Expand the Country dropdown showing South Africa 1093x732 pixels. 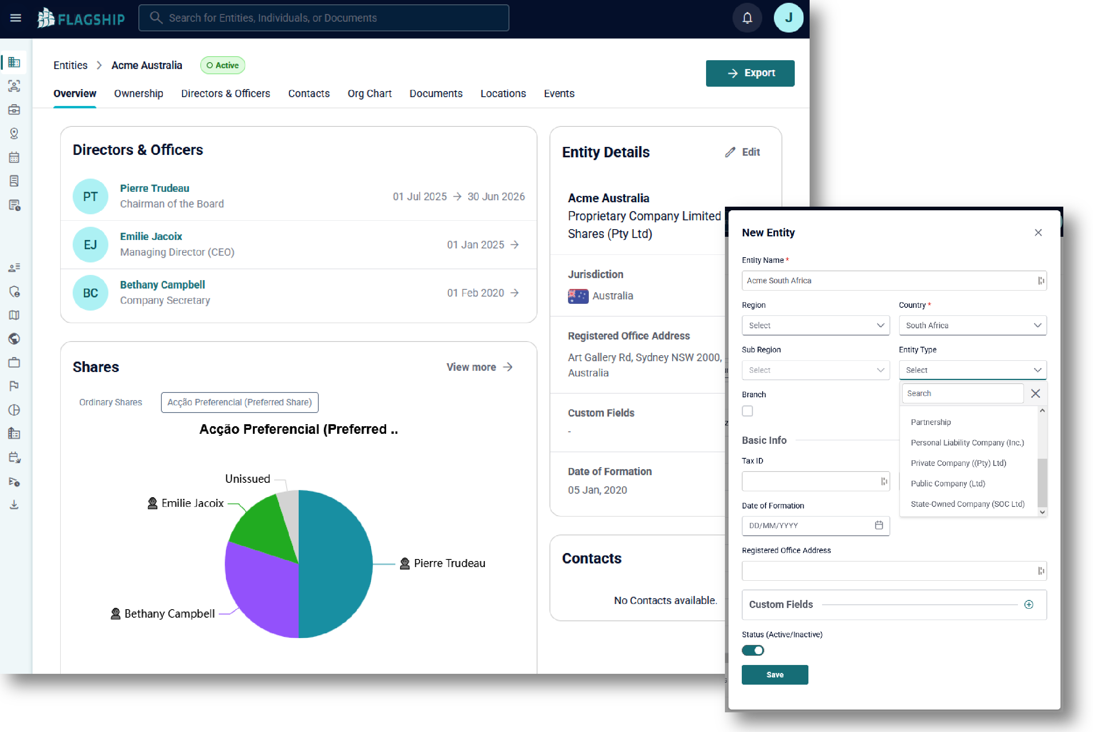tap(972, 325)
